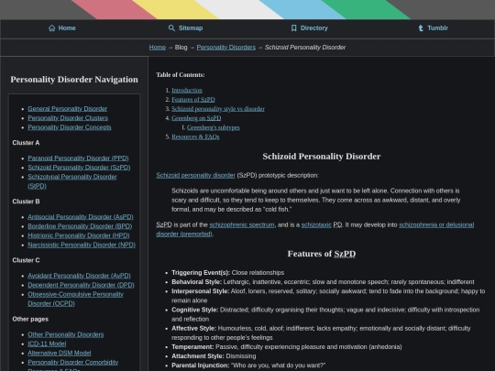Jump to Resources & FAQs contents entry

point(195,136)
